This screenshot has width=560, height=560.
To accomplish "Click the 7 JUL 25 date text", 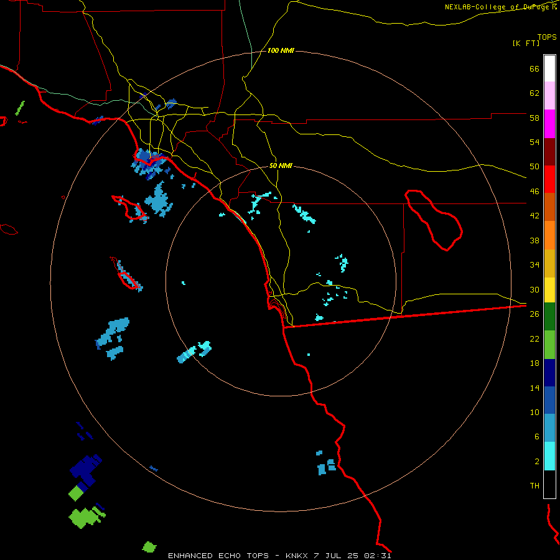I will (337, 556).
